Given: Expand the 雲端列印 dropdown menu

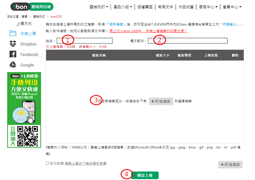Looking at the screenshot, I should pyautogui.click(x=99, y=7).
